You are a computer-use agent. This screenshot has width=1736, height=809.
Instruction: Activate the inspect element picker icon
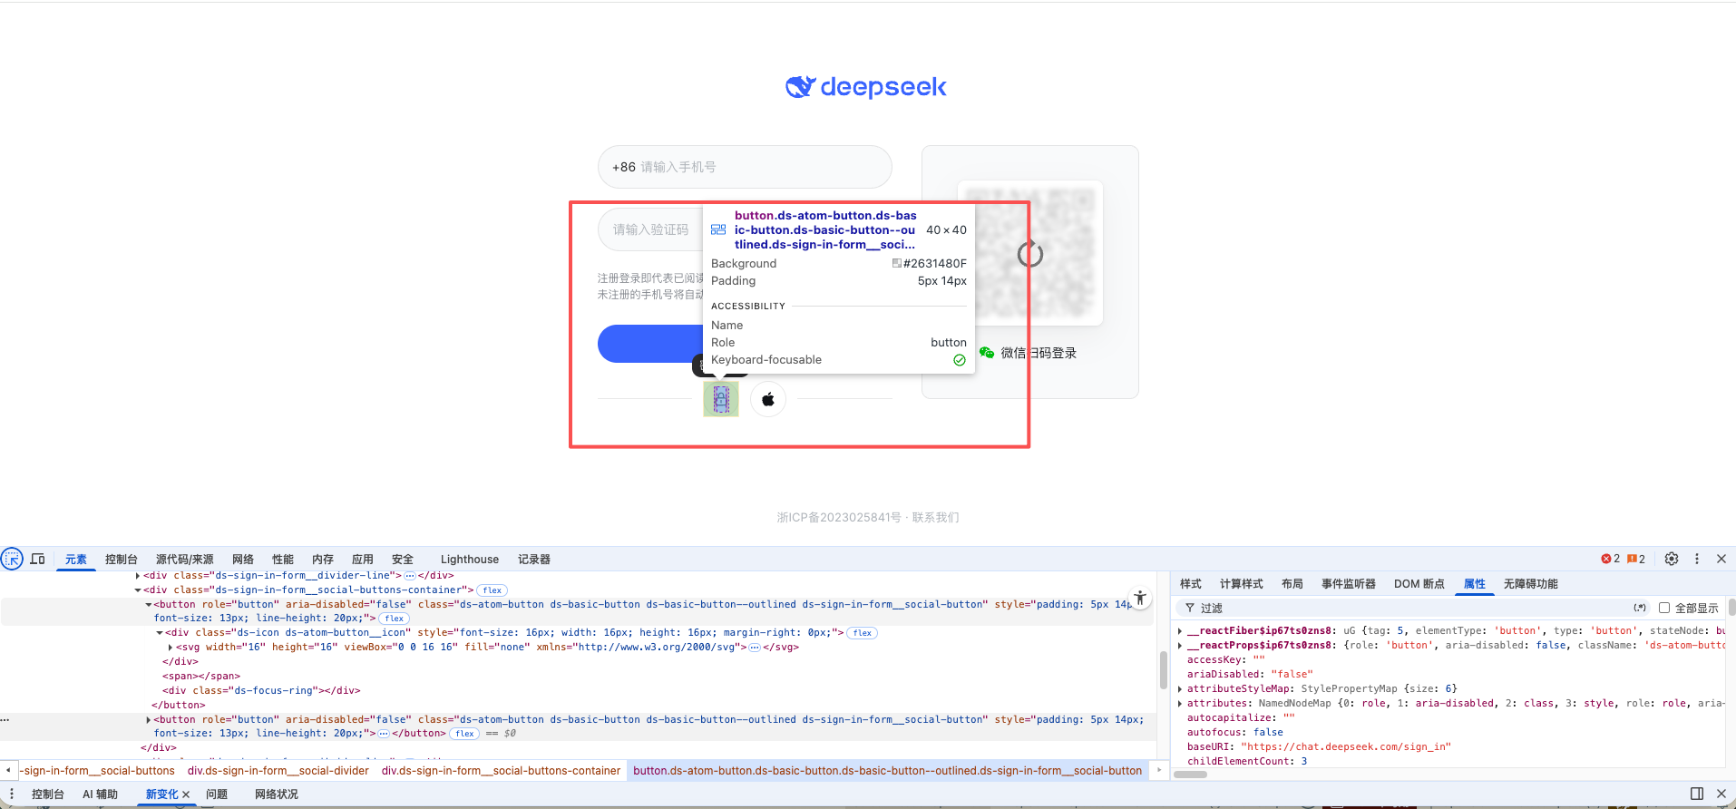click(12, 559)
